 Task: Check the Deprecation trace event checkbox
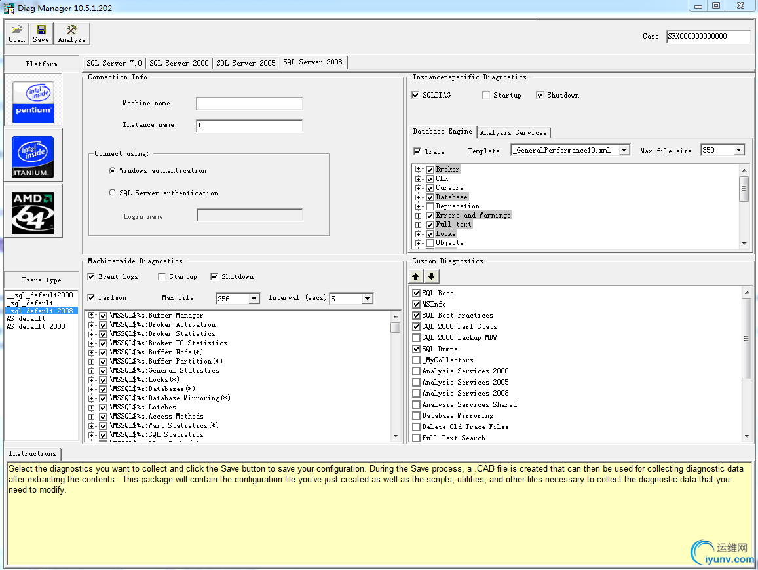tap(430, 206)
